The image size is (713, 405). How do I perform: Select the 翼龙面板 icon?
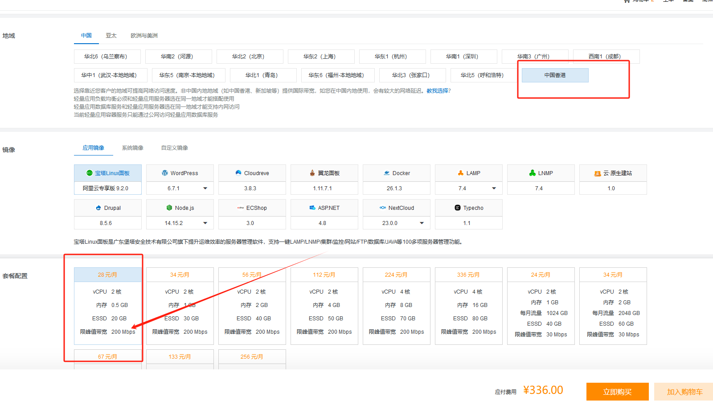[312, 173]
